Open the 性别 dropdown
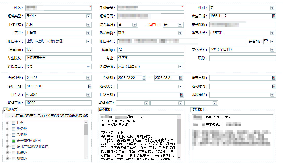 (272, 8)
